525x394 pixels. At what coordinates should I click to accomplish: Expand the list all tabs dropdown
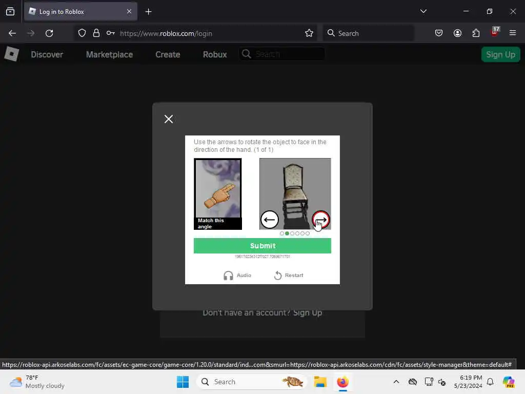(423, 11)
